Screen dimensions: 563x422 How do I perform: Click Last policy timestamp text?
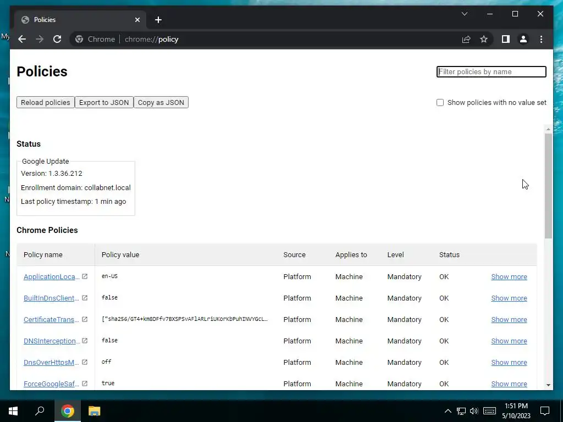(73, 201)
